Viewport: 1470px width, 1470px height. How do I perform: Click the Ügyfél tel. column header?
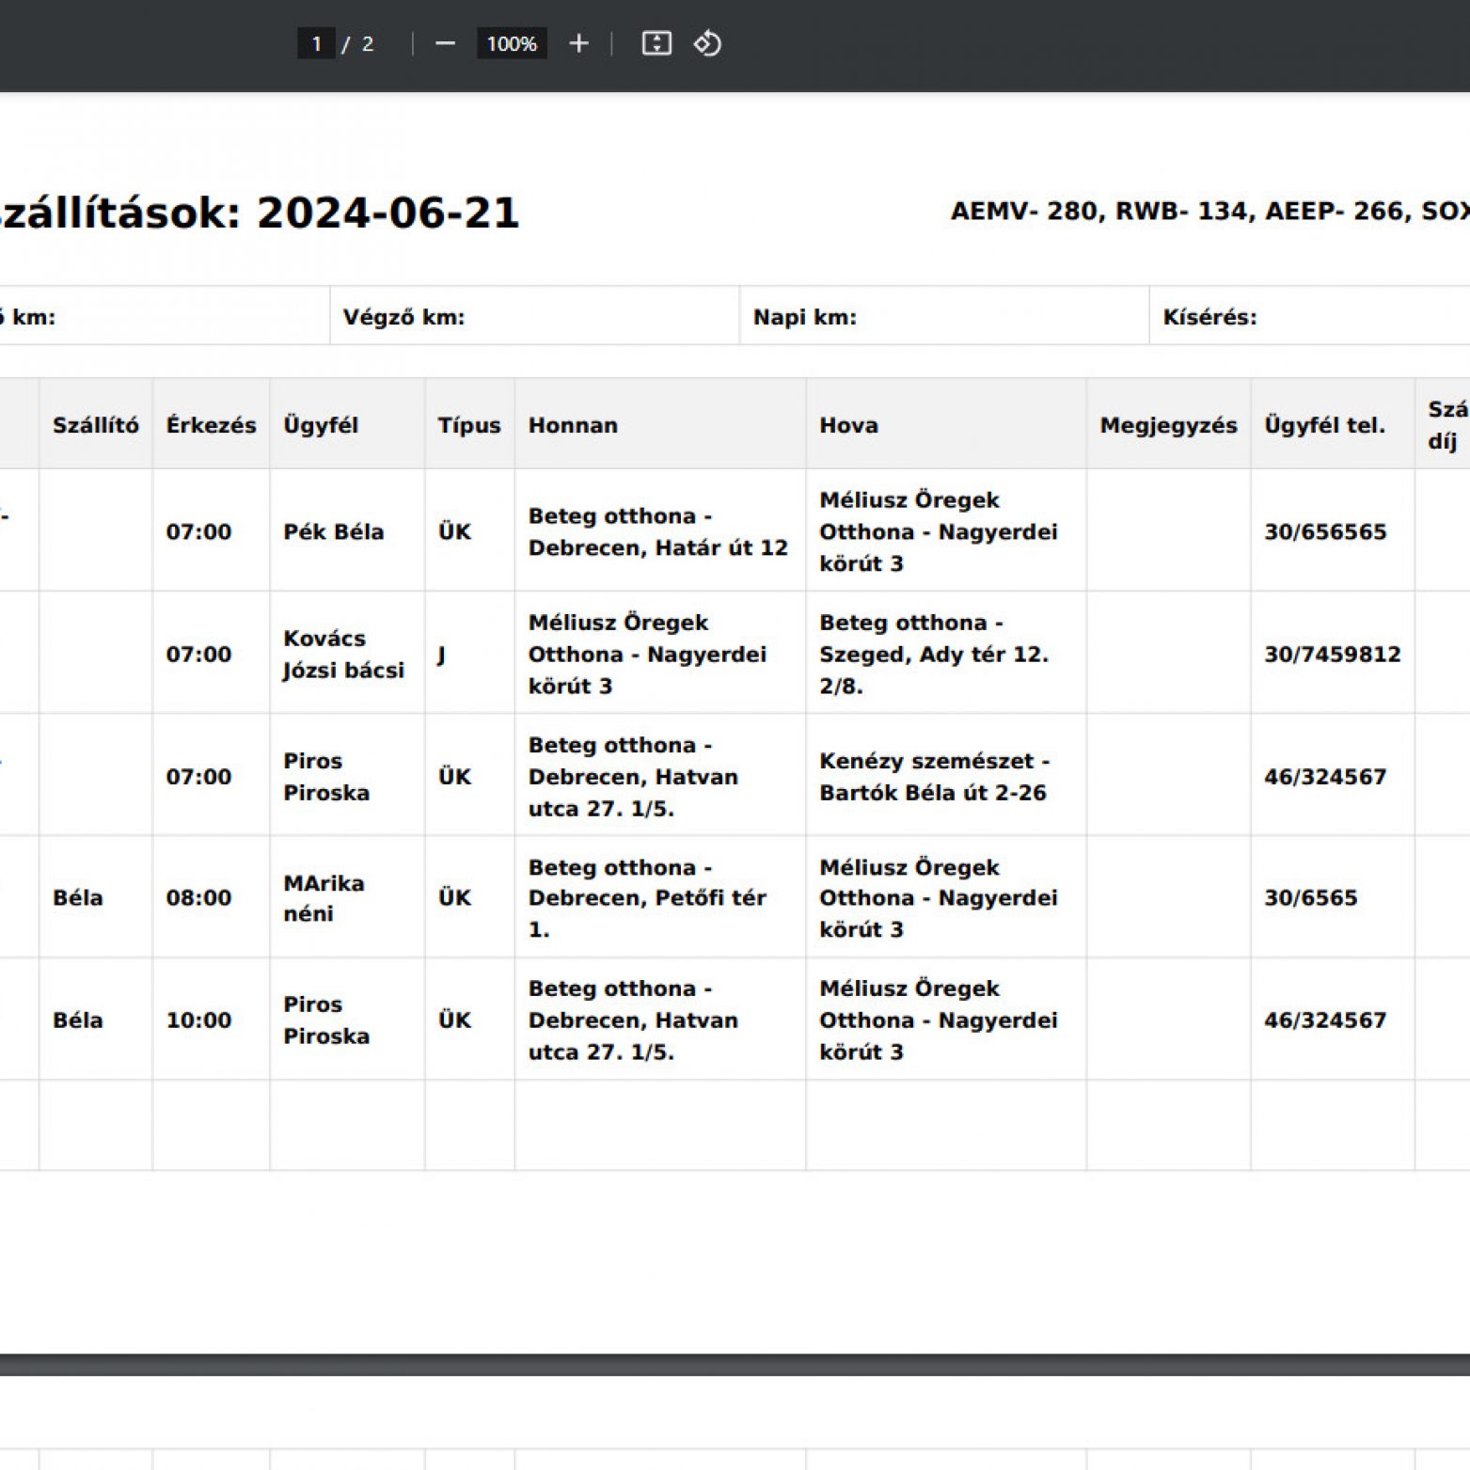point(1324,425)
